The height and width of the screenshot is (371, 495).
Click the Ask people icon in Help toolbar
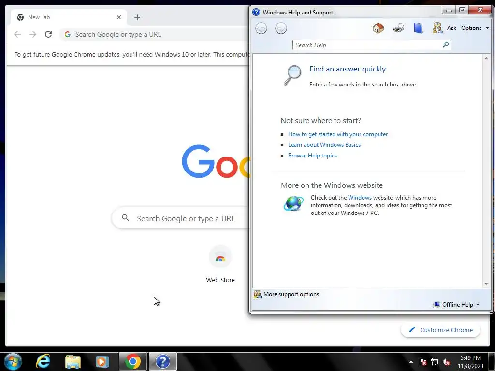437,28
